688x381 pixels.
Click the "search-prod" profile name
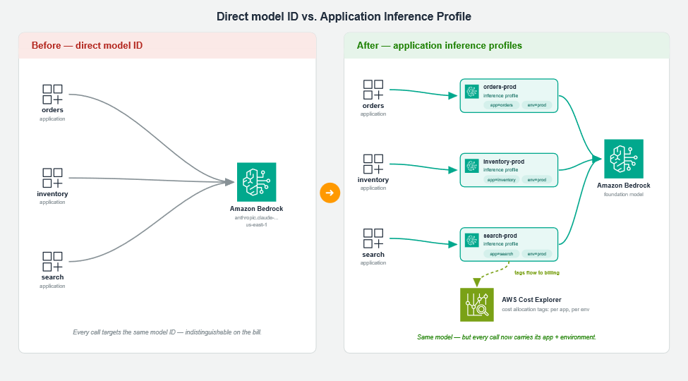(500, 236)
